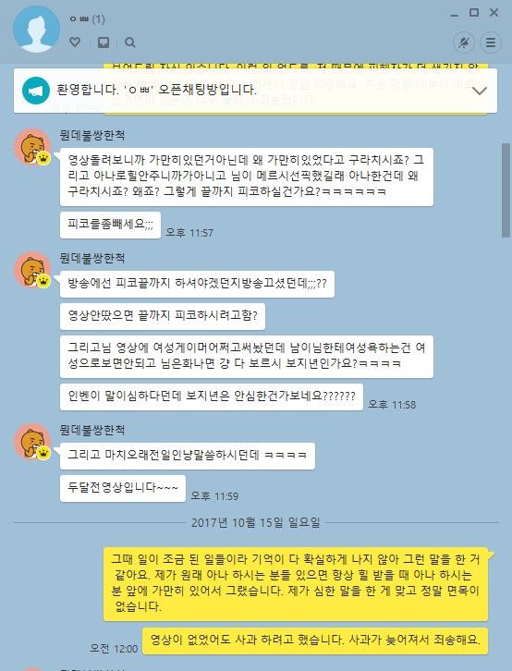
Task: Click the chat room profile picture
Action: [x=36, y=29]
